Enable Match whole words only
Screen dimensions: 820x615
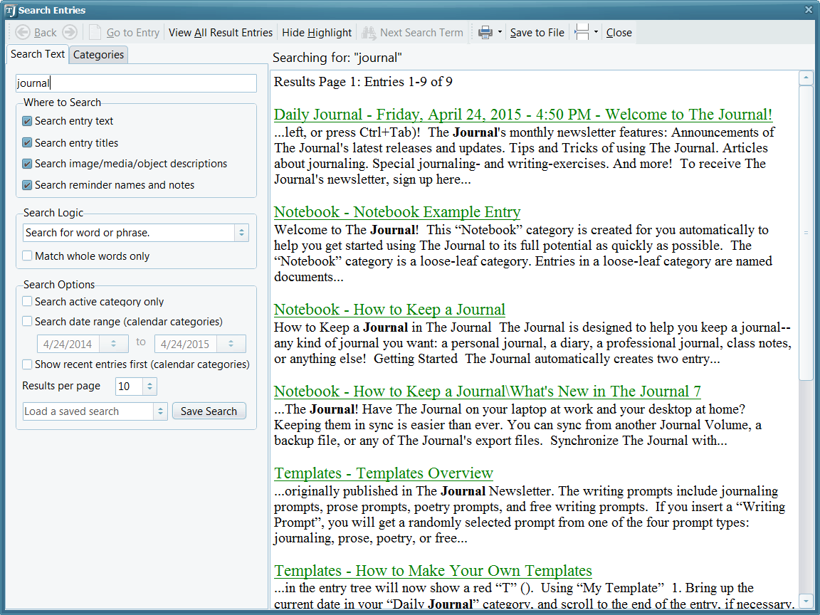tap(27, 256)
